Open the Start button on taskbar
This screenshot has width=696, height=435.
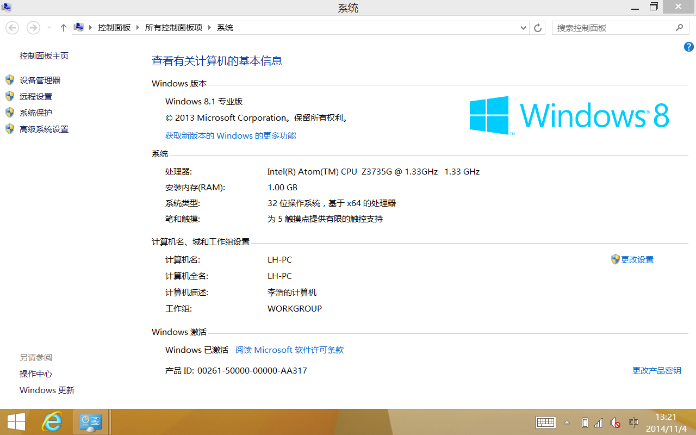pyautogui.click(x=16, y=422)
